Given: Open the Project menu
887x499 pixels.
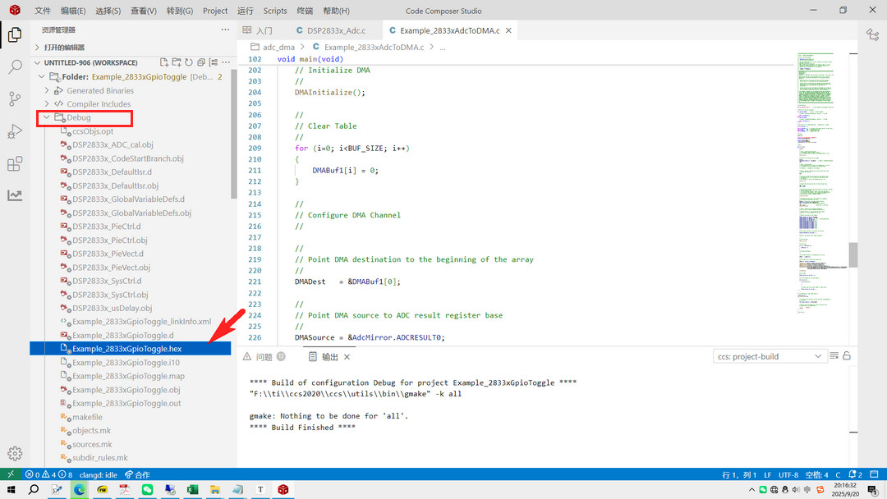Looking at the screenshot, I should tap(215, 11).
